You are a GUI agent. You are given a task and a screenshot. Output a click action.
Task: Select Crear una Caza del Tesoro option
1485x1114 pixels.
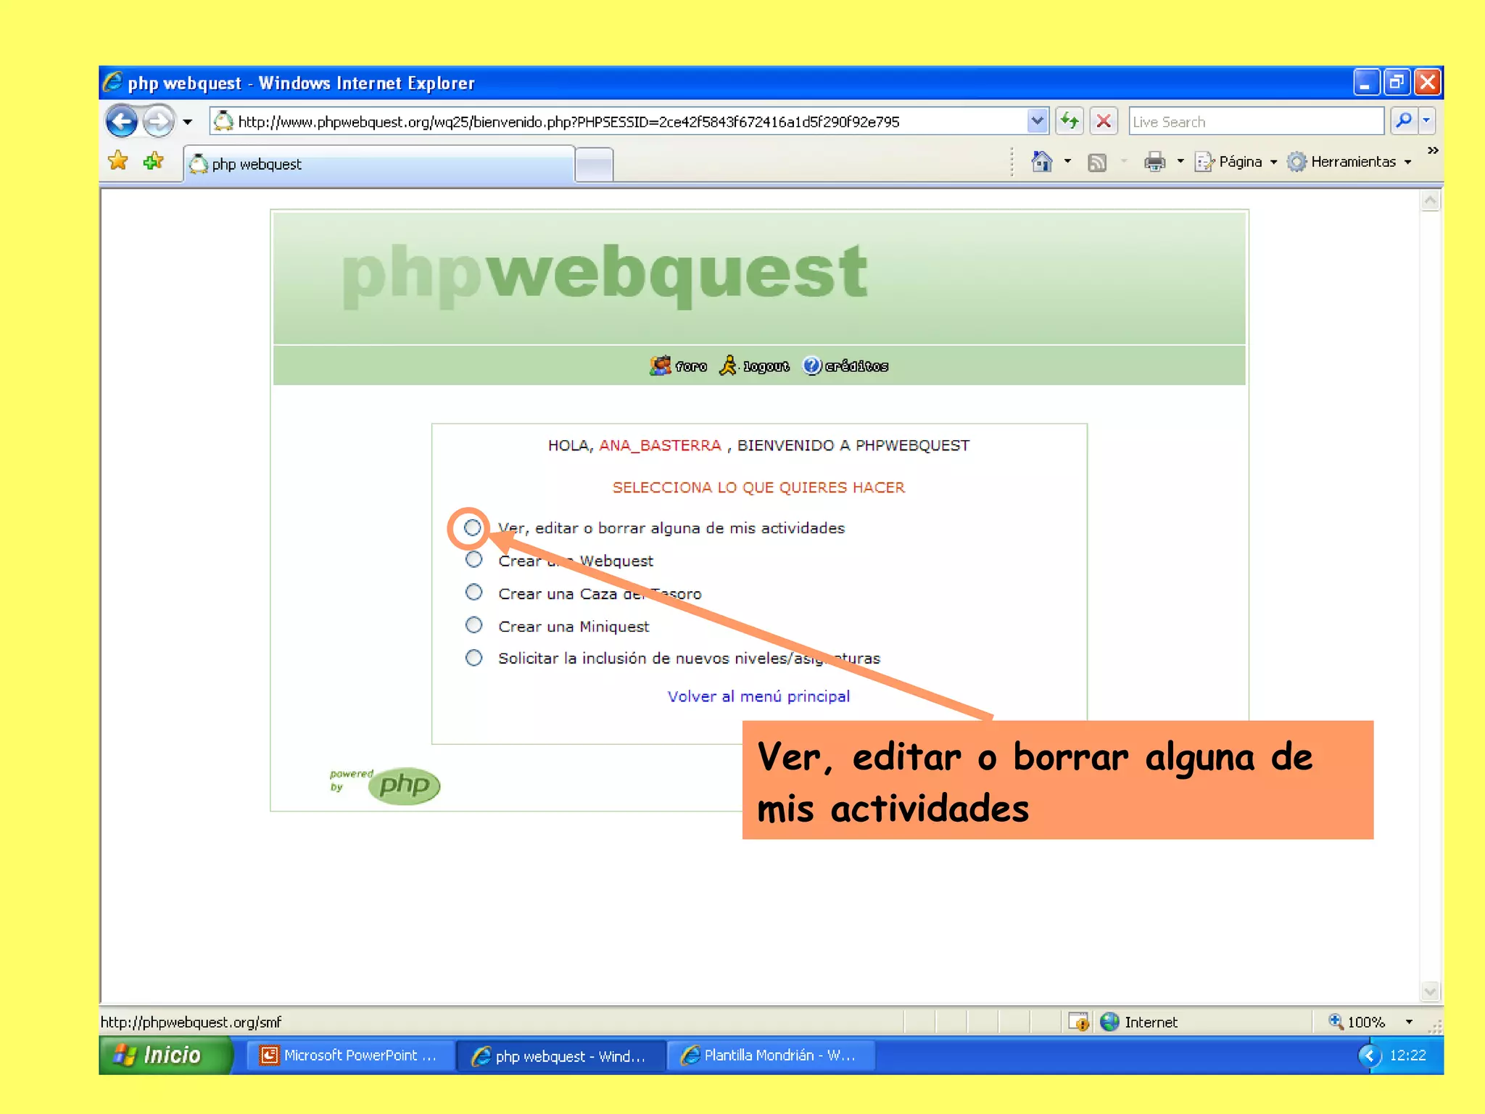pyautogui.click(x=473, y=592)
